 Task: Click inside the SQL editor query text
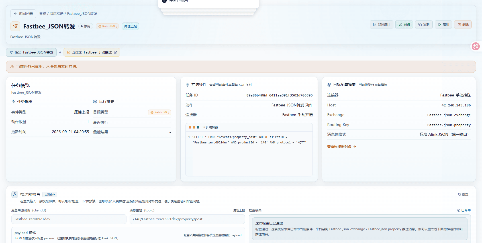point(249,140)
